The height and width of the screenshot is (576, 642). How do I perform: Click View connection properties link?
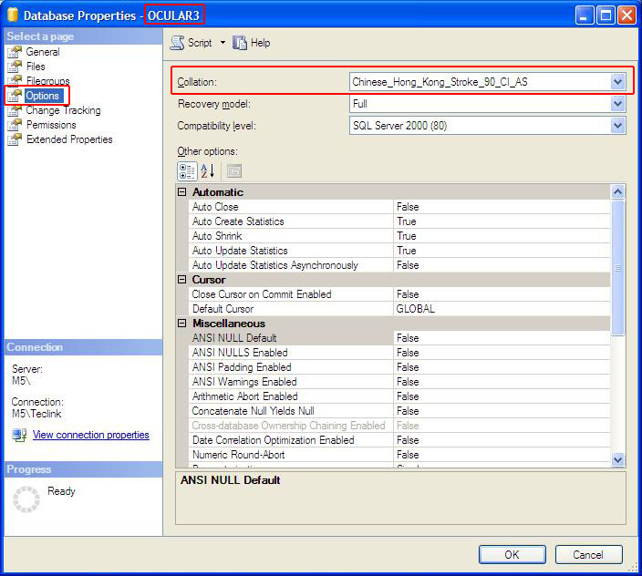[91, 435]
